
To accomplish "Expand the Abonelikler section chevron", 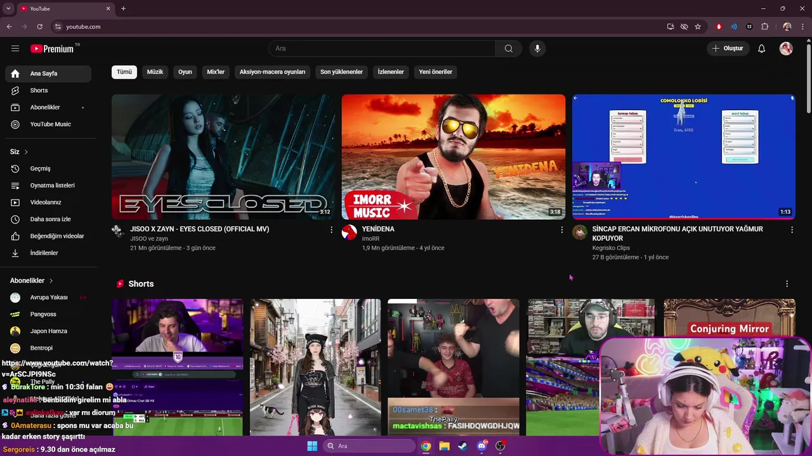I will pyautogui.click(x=51, y=281).
